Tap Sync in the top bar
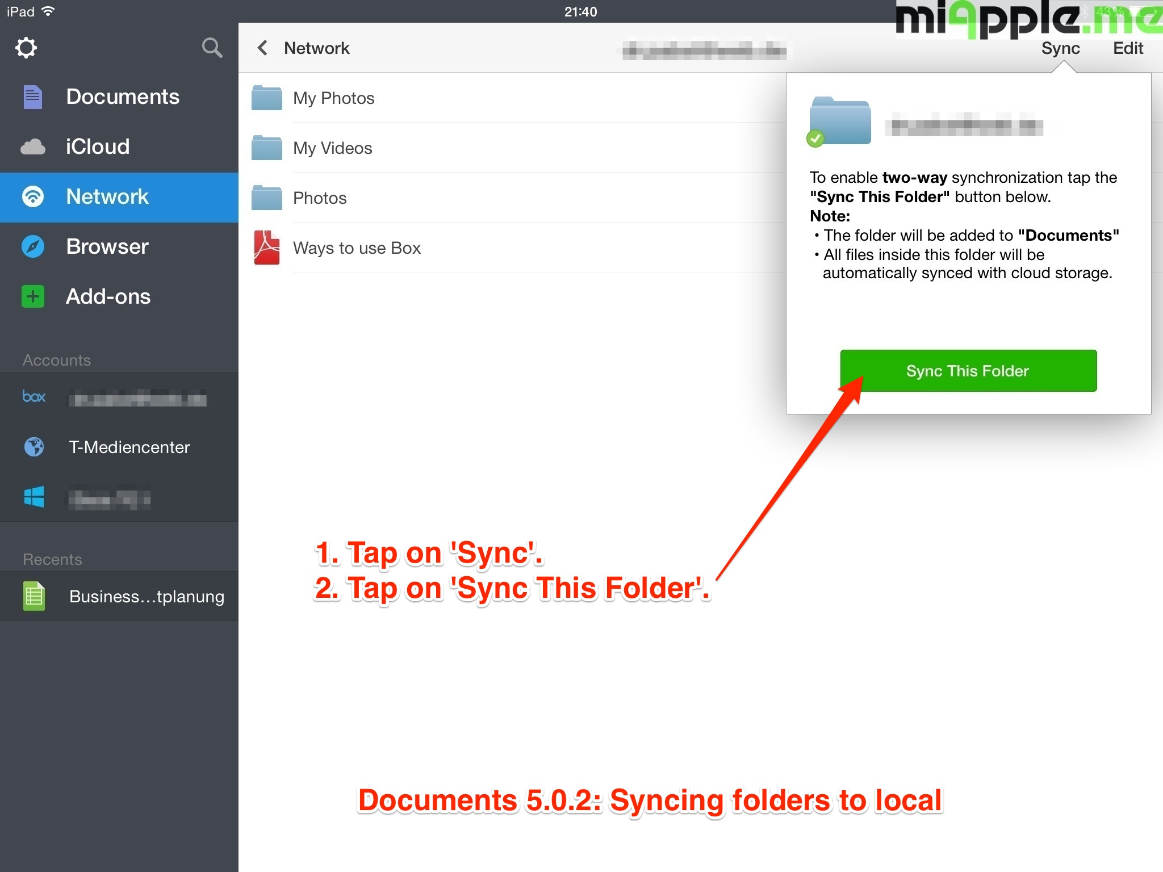 coord(1060,49)
